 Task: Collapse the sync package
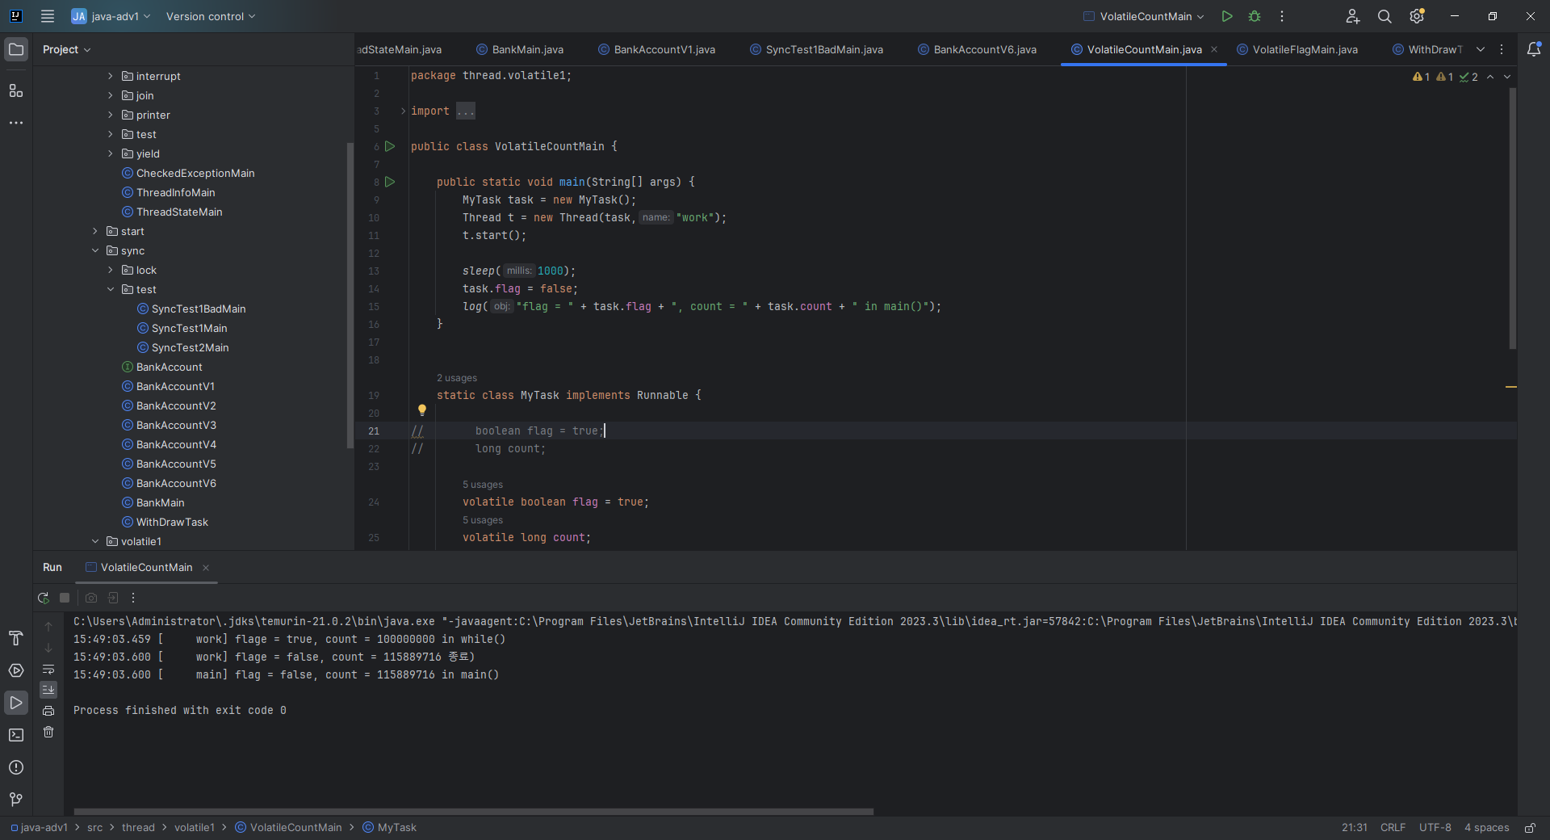[x=95, y=250]
